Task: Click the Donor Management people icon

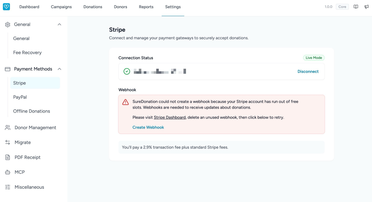Action: tap(8, 128)
